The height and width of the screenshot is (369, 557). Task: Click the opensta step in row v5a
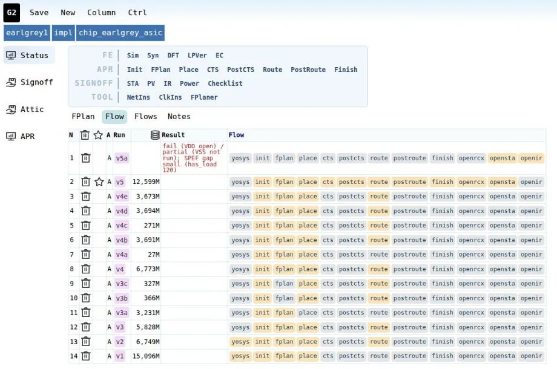point(502,158)
